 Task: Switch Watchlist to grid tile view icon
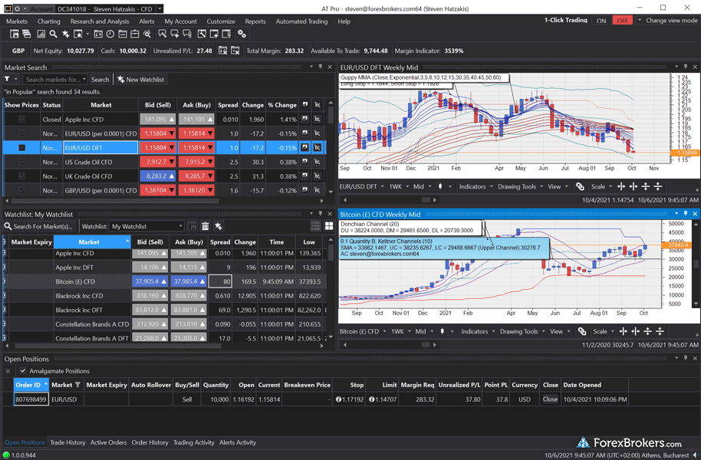click(329, 226)
